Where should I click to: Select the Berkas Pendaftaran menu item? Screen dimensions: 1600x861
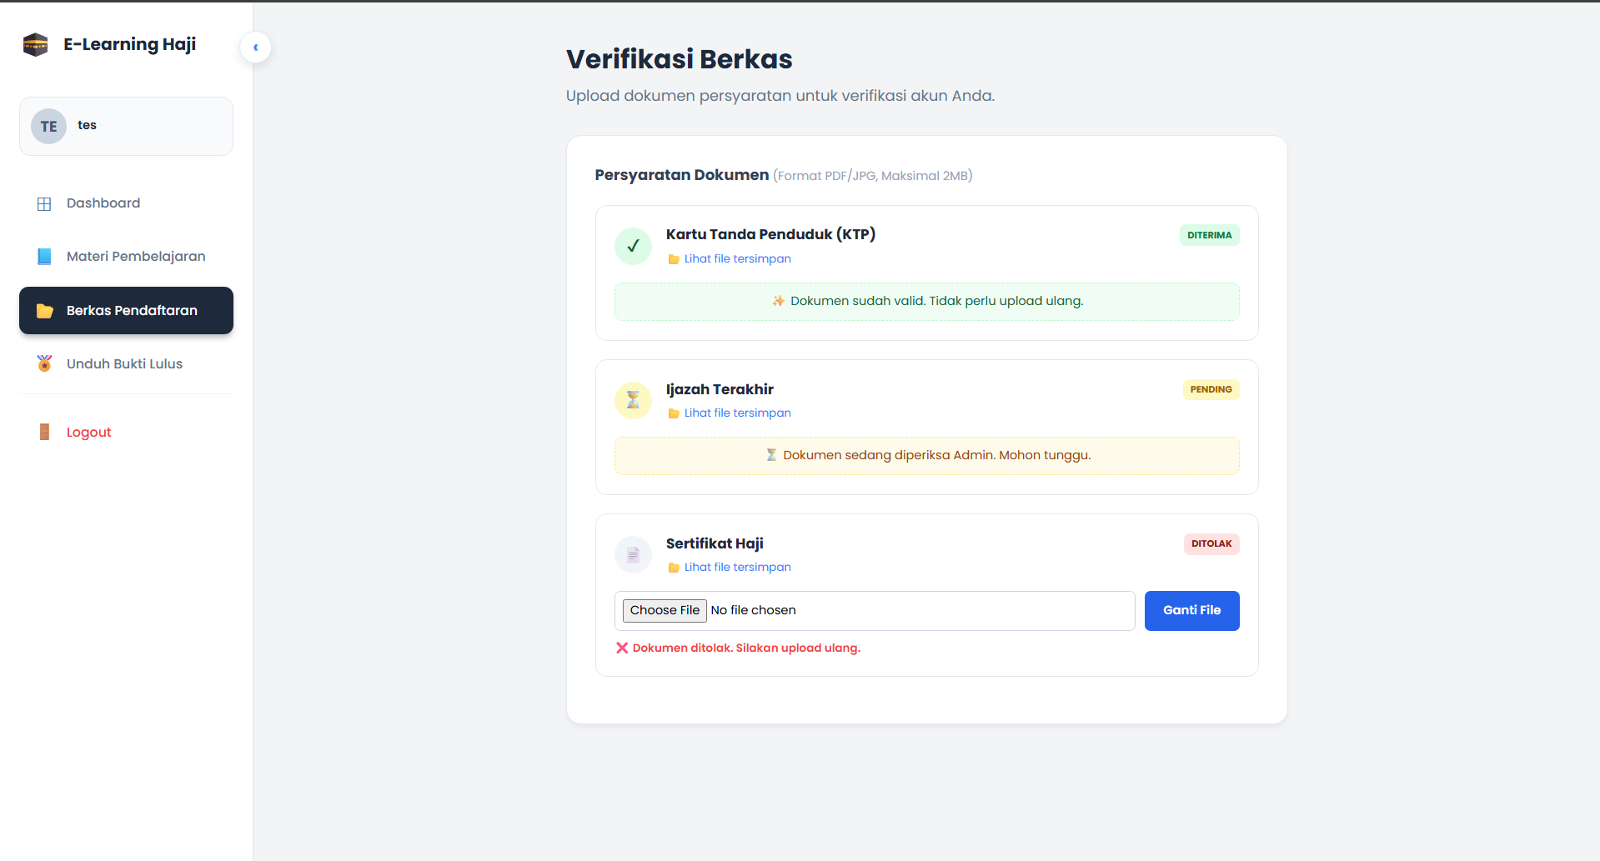coord(126,311)
